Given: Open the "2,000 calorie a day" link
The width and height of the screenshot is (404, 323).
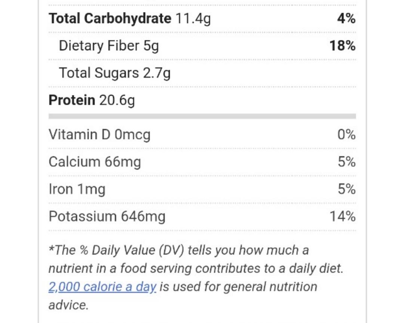Looking at the screenshot, I should (x=102, y=287).
